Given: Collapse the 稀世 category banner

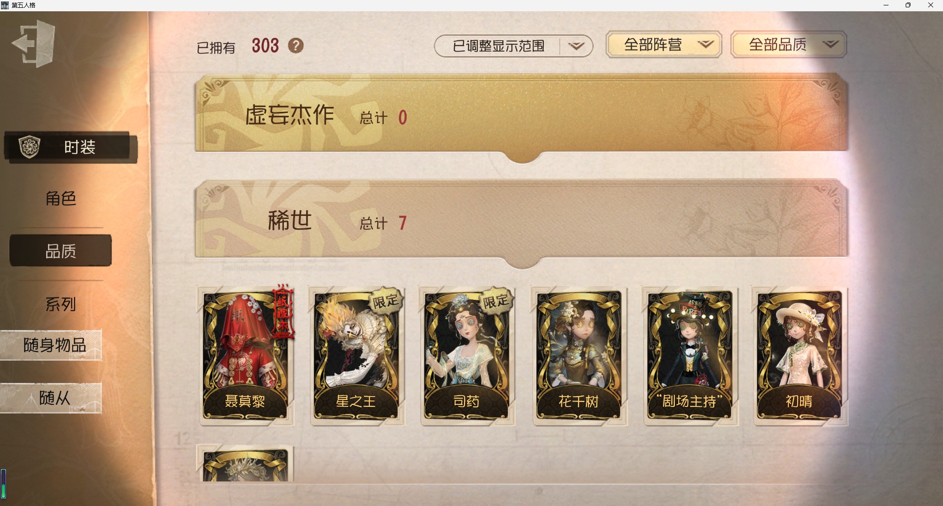Looking at the screenshot, I should coord(522,220).
